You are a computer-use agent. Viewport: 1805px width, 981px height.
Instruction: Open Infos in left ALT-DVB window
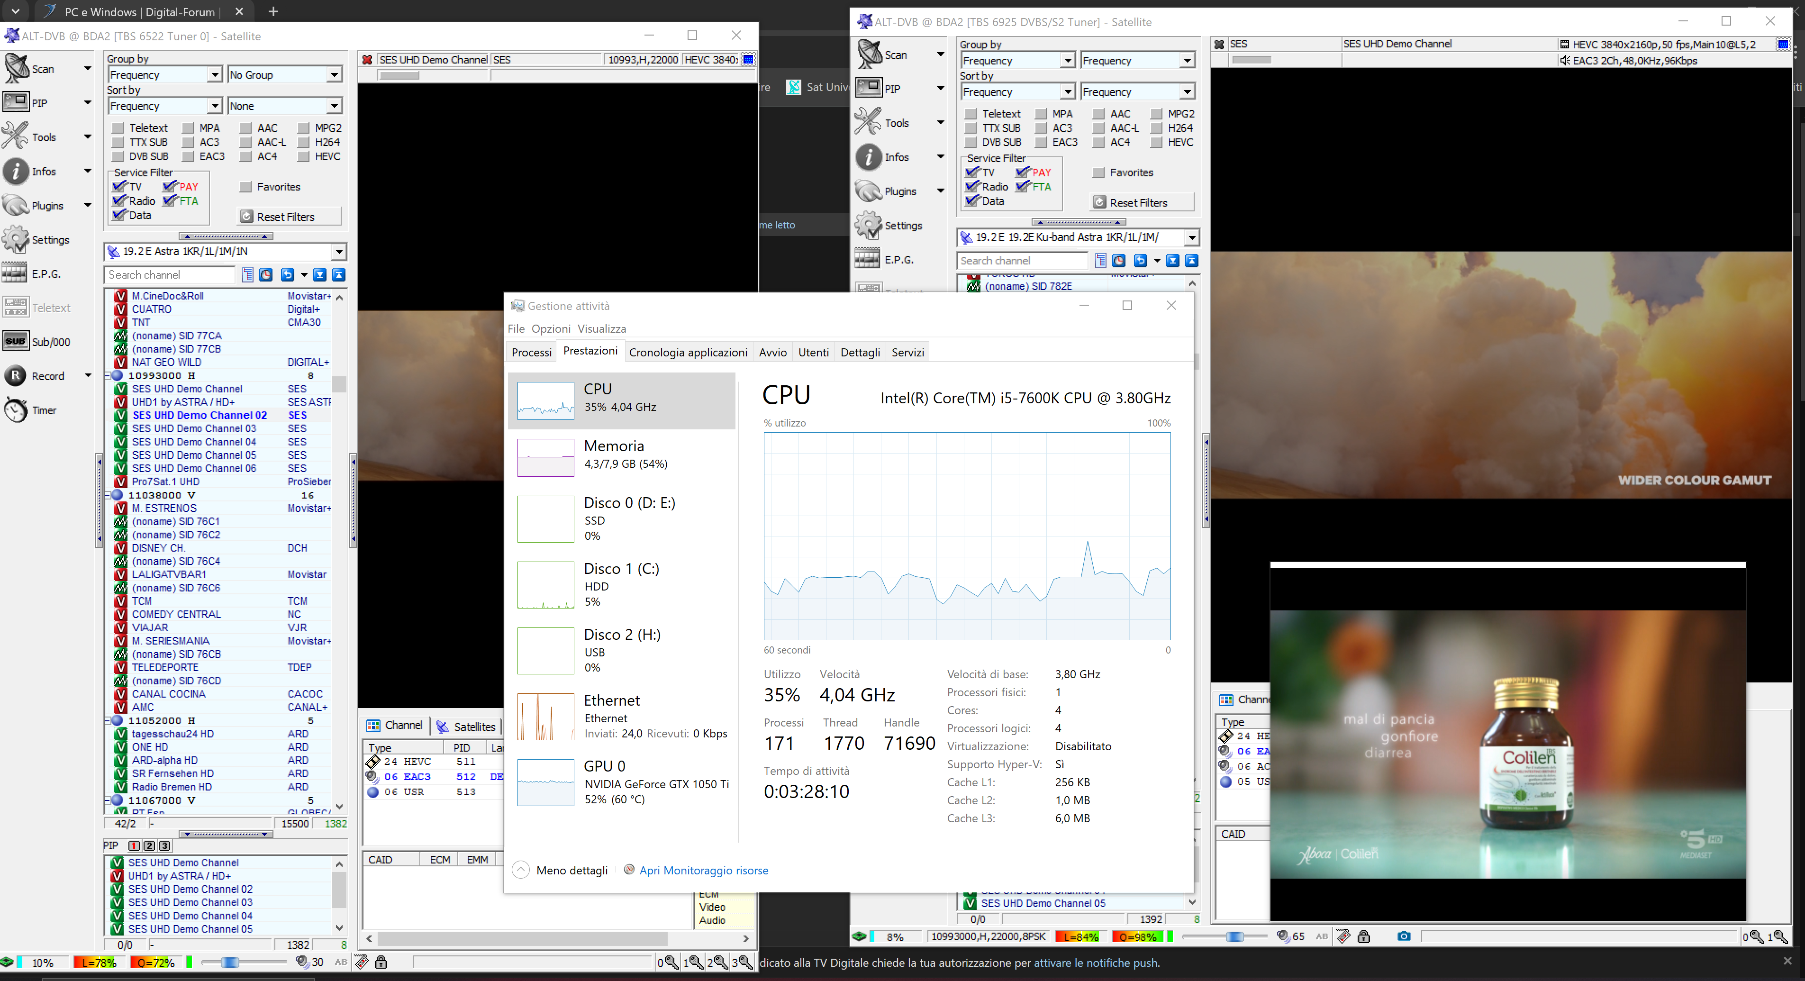coord(29,172)
